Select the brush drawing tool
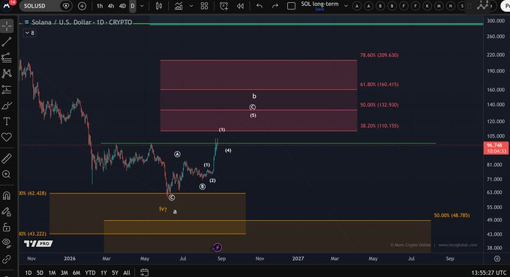Screen dimensions: 510x277 [x=7, y=106]
